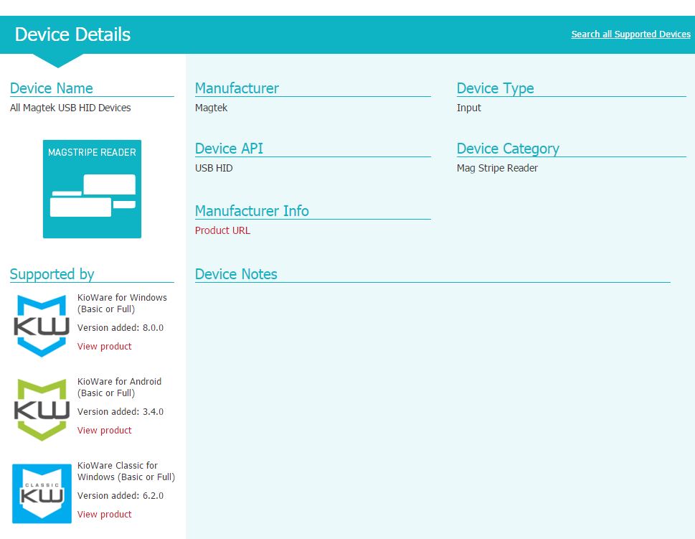
Task: Click the Magtek manufacturer value
Action: 211,108
